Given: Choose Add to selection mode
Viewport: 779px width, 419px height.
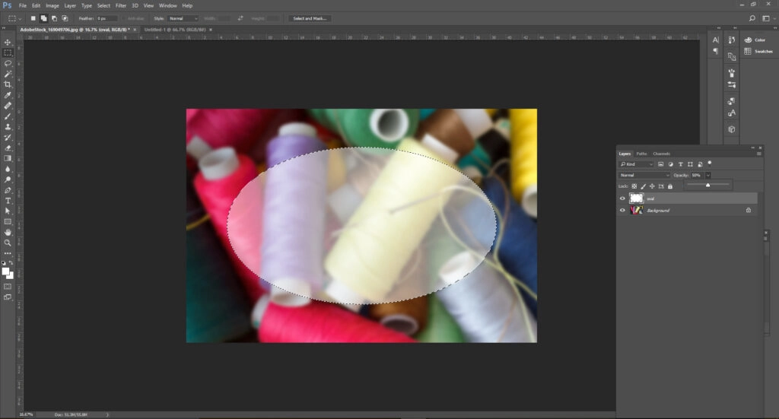Looking at the screenshot, I should pyautogui.click(x=43, y=18).
